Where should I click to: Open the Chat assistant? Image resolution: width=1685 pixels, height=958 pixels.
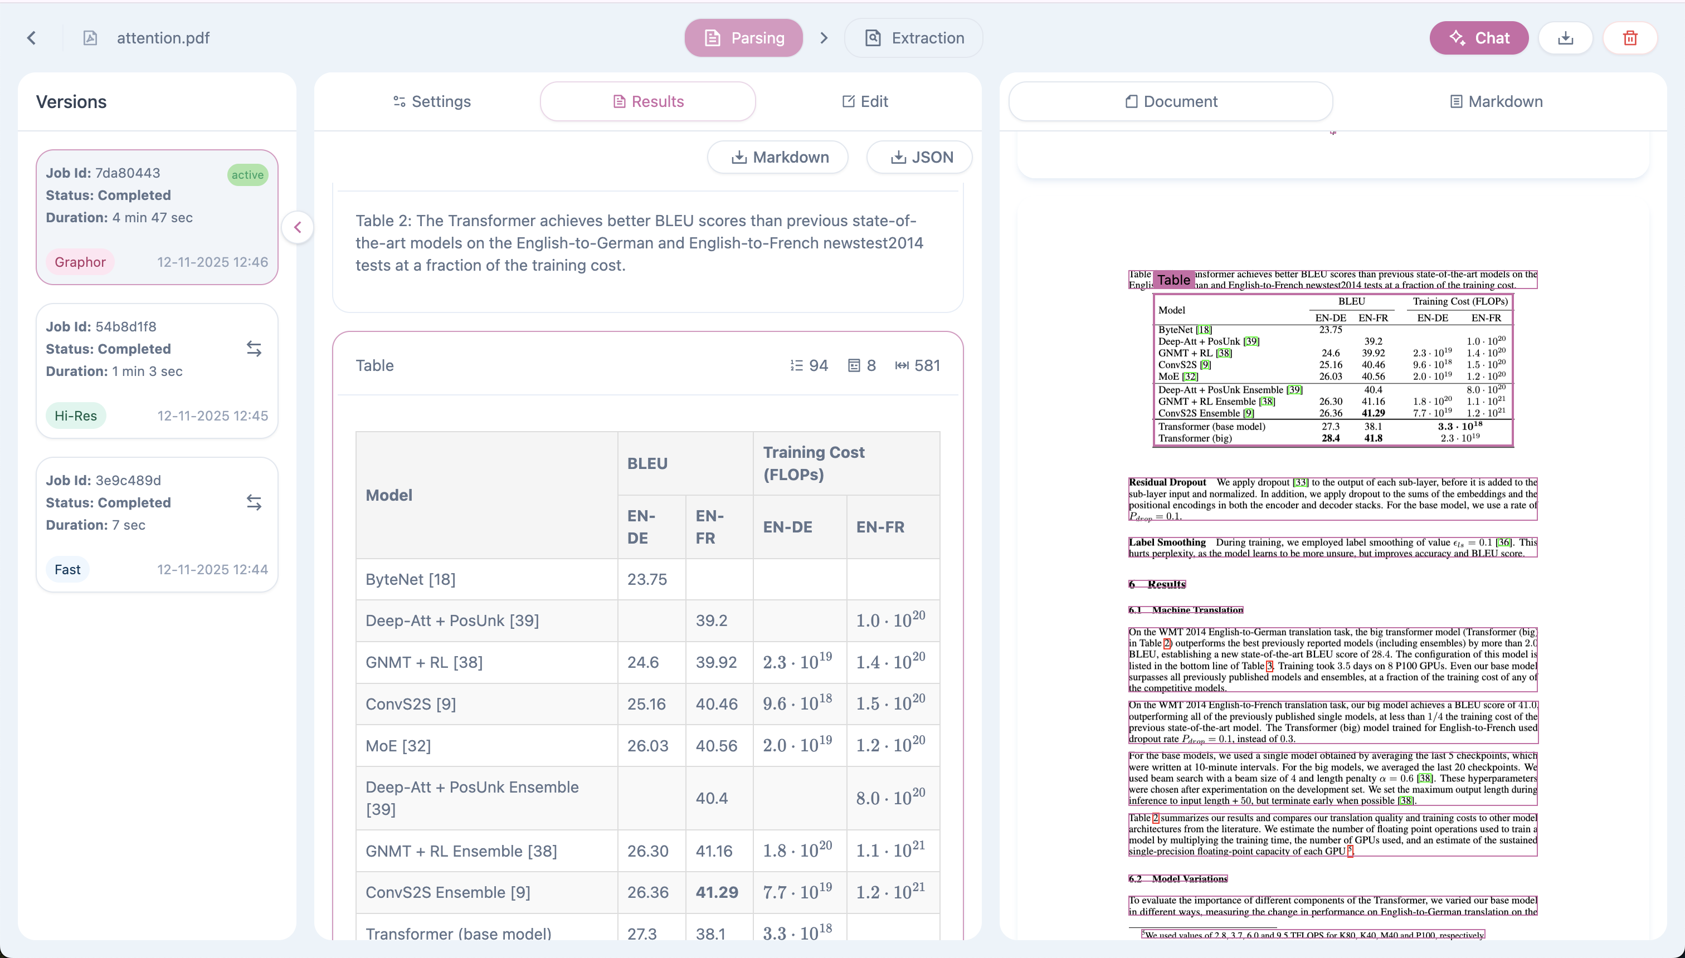[x=1478, y=38]
